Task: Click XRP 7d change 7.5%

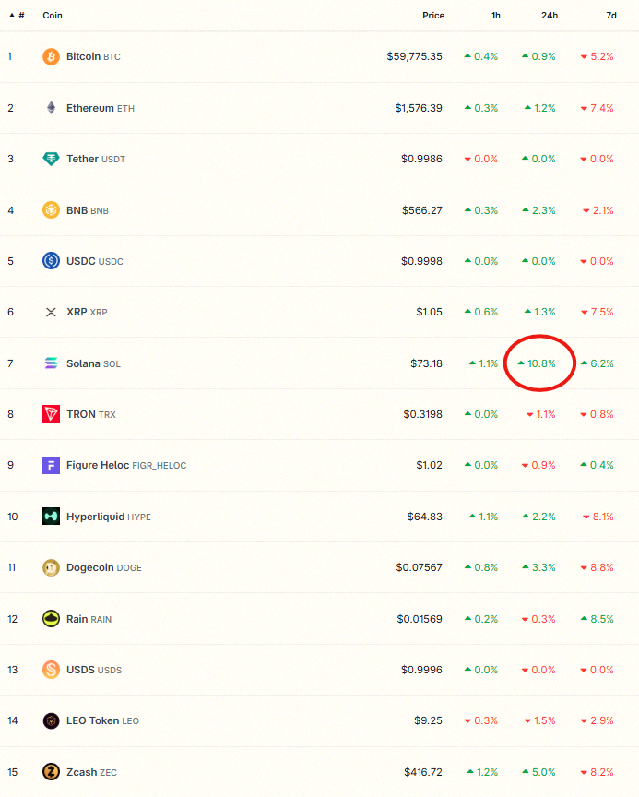Action: click(598, 312)
